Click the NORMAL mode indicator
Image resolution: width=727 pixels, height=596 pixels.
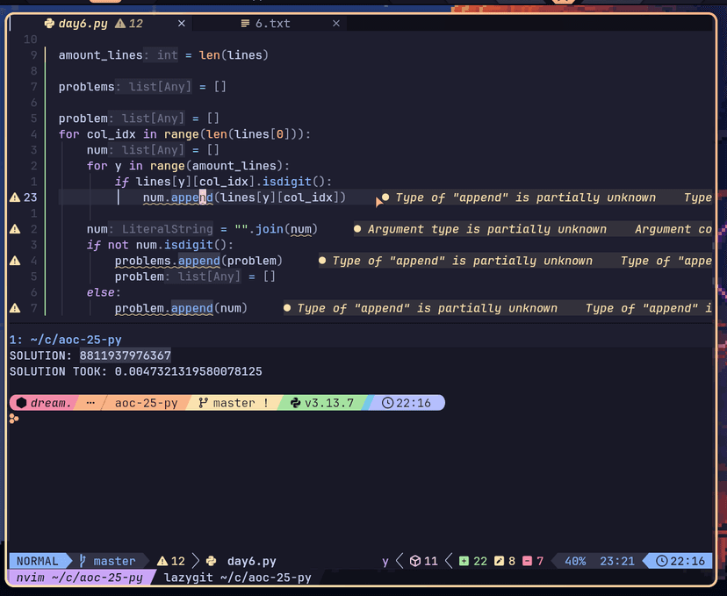(38, 561)
